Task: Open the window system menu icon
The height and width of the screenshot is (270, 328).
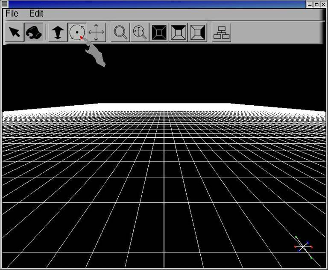Action: [4, 4]
